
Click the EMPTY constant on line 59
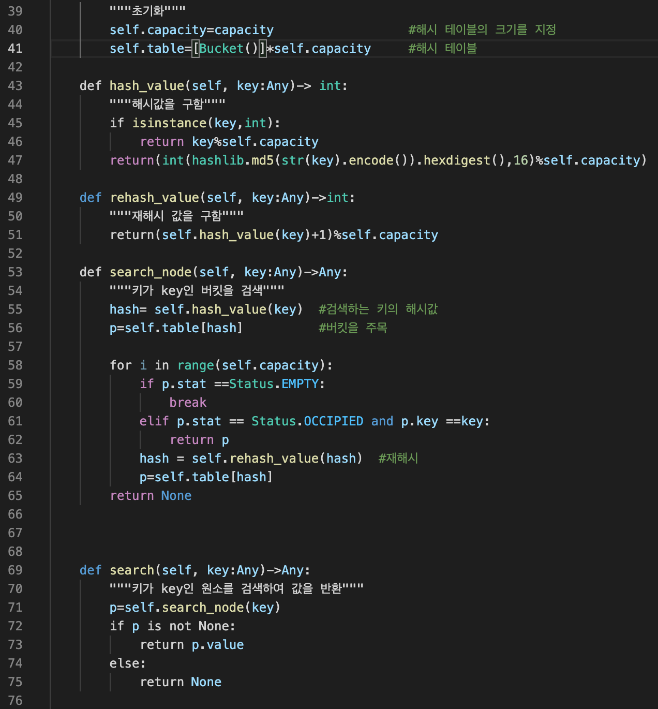point(300,384)
